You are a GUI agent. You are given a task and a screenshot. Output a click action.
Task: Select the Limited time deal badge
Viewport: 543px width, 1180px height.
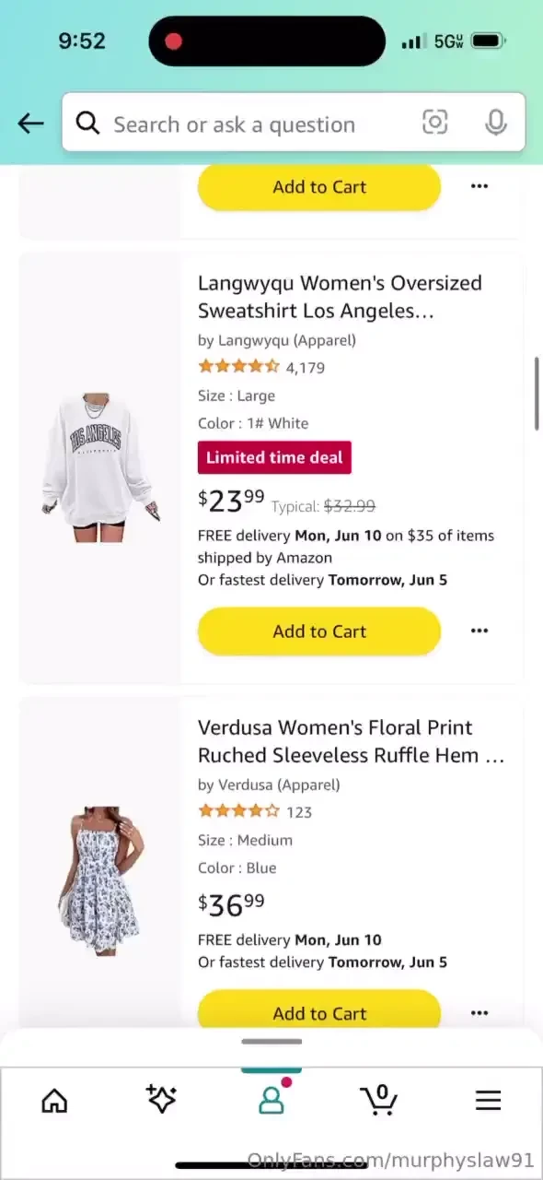(x=273, y=457)
